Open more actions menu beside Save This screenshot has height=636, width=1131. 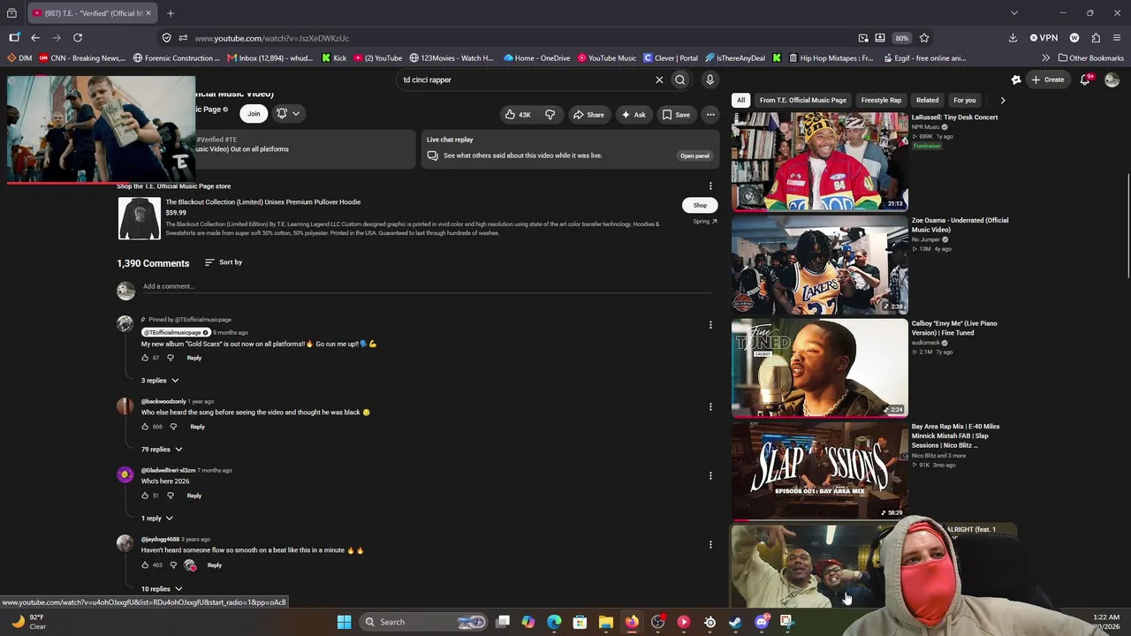click(710, 114)
